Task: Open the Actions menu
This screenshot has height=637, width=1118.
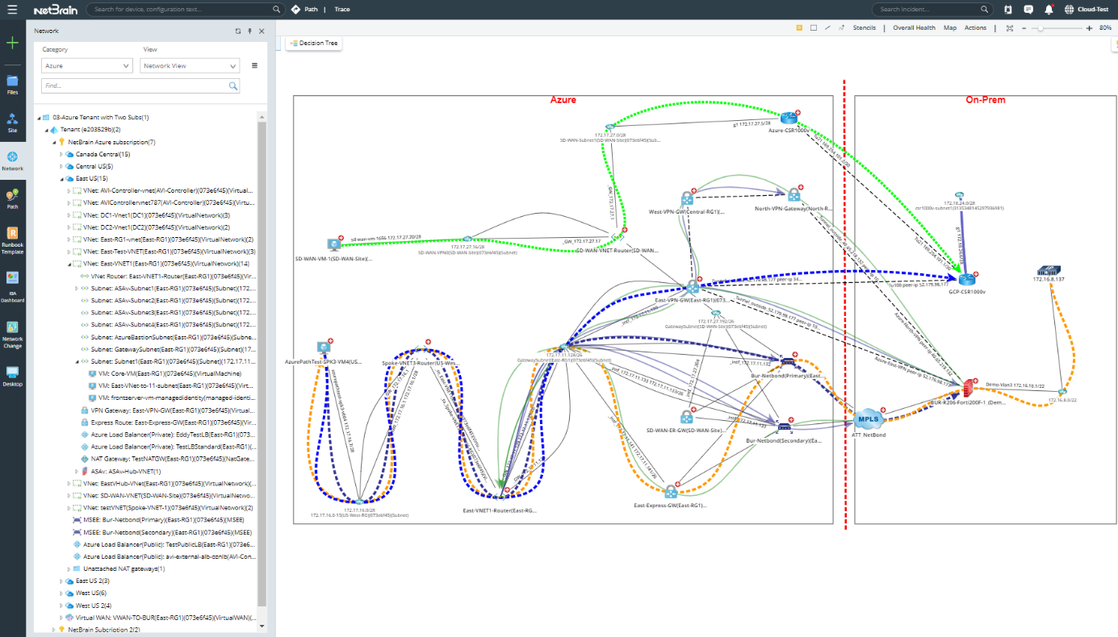Action: point(975,27)
